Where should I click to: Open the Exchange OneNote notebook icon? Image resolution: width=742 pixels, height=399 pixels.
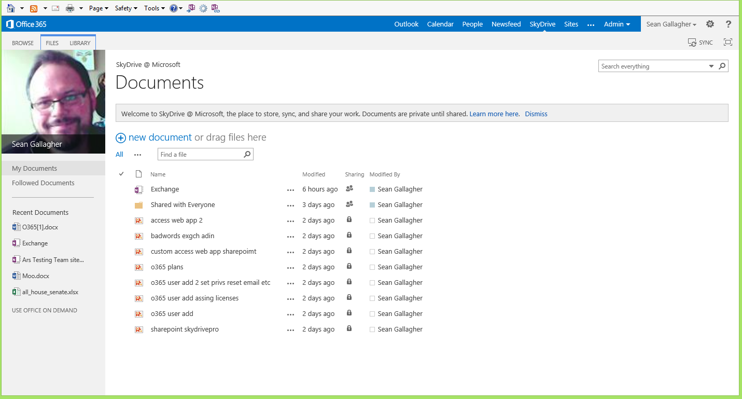pyautogui.click(x=138, y=189)
